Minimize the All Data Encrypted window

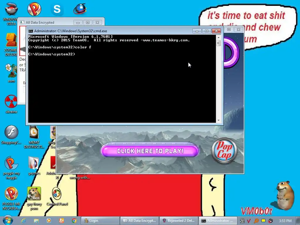pyautogui.click(x=78, y=23)
